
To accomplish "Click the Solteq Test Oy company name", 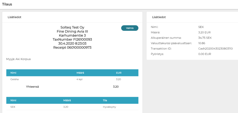I will coord(72,27).
